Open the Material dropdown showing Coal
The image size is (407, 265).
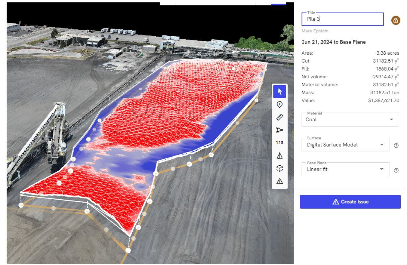[350, 119]
